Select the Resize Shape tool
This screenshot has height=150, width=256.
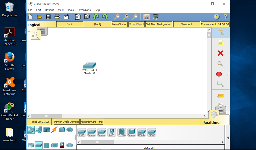pos(220,84)
